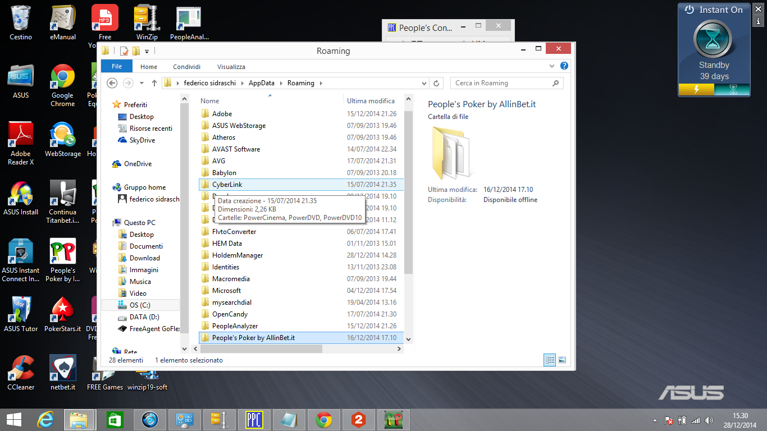Open the eManual desktop shortcut

point(63,22)
